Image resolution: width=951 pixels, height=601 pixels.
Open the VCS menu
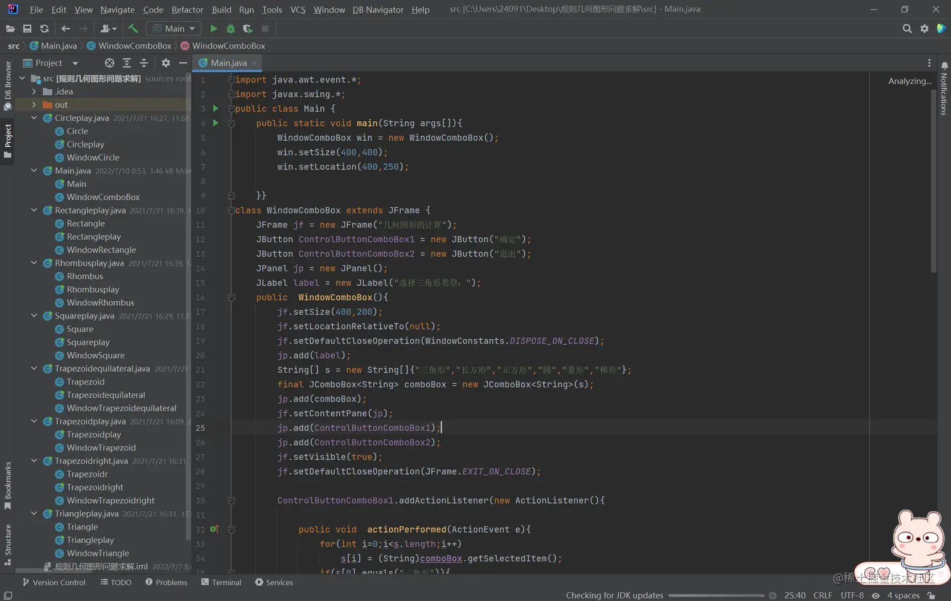coord(298,9)
